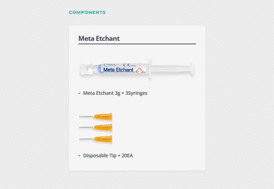Click the underline beneath the Meta Etchant title

click(x=137, y=44)
